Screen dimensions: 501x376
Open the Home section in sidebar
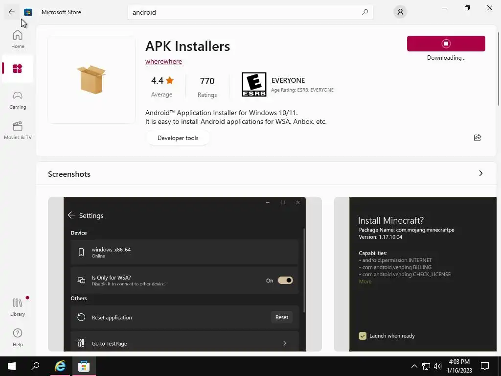point(18,39)
